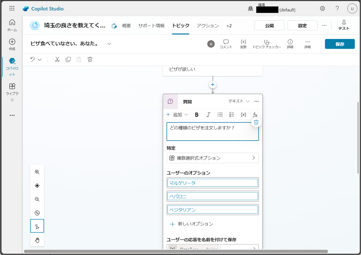Edit the question message text box
361x255 pixels.
(213, 131)
